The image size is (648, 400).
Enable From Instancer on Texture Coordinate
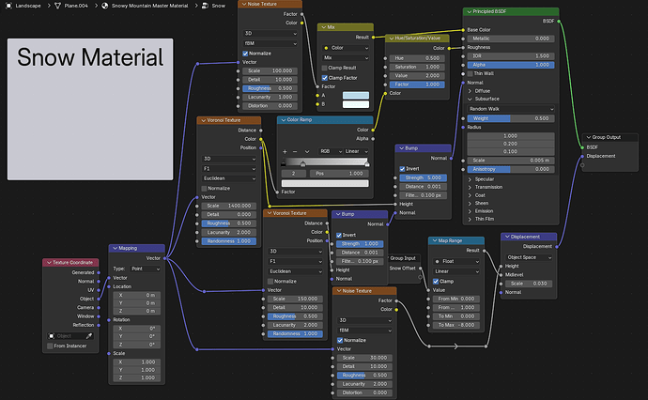pyautogui.click(x=50, y=346)
